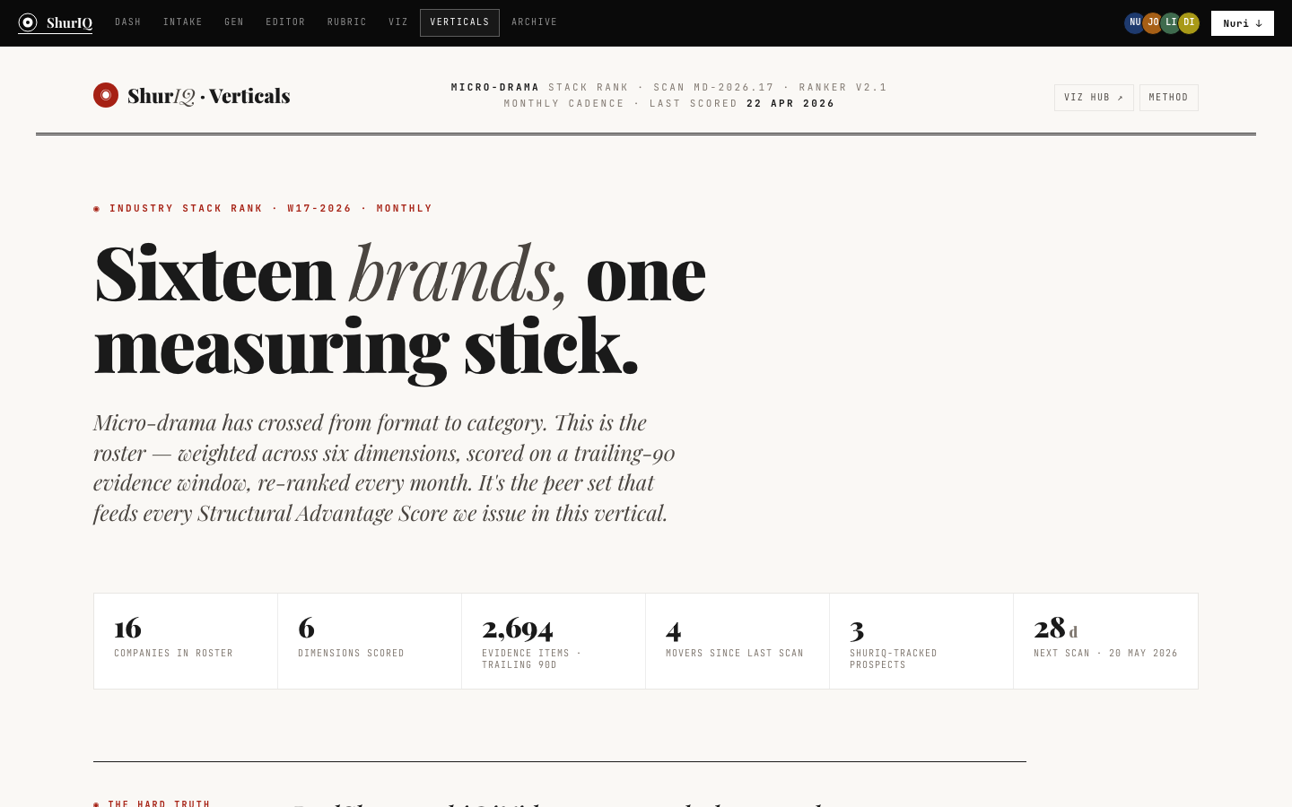This screenshot has height=807, width=1292.
Task: Click the square bullet beside THE HARD TRUTH
Action: coord(97,804)
